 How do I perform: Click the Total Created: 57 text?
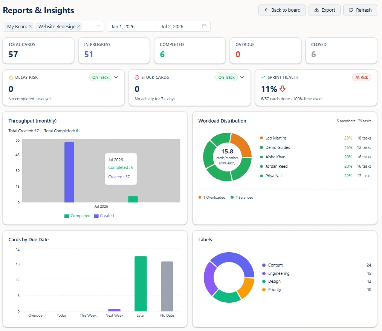24,131
